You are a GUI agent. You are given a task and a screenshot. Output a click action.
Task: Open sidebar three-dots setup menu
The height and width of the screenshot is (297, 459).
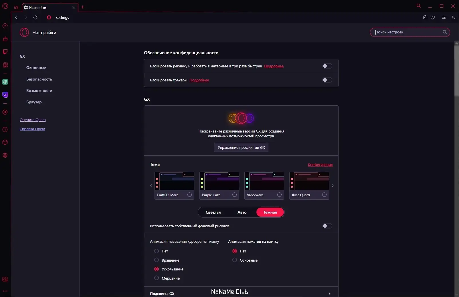(x=5, y=291)
